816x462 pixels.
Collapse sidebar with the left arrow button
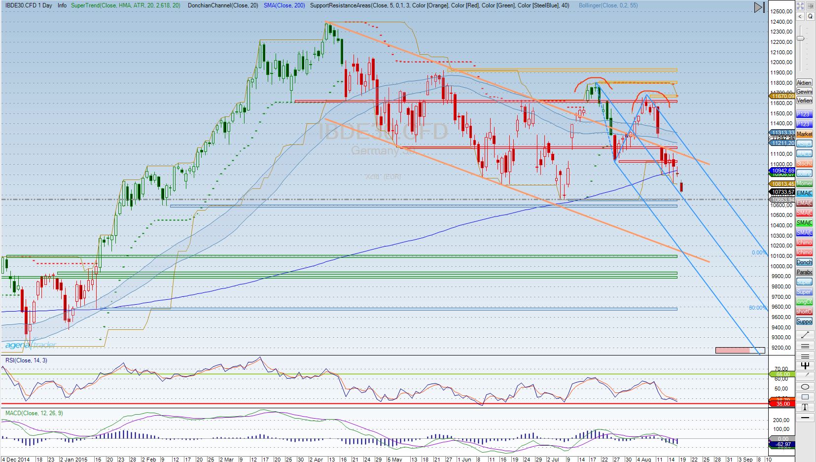(x=800, y=16)
